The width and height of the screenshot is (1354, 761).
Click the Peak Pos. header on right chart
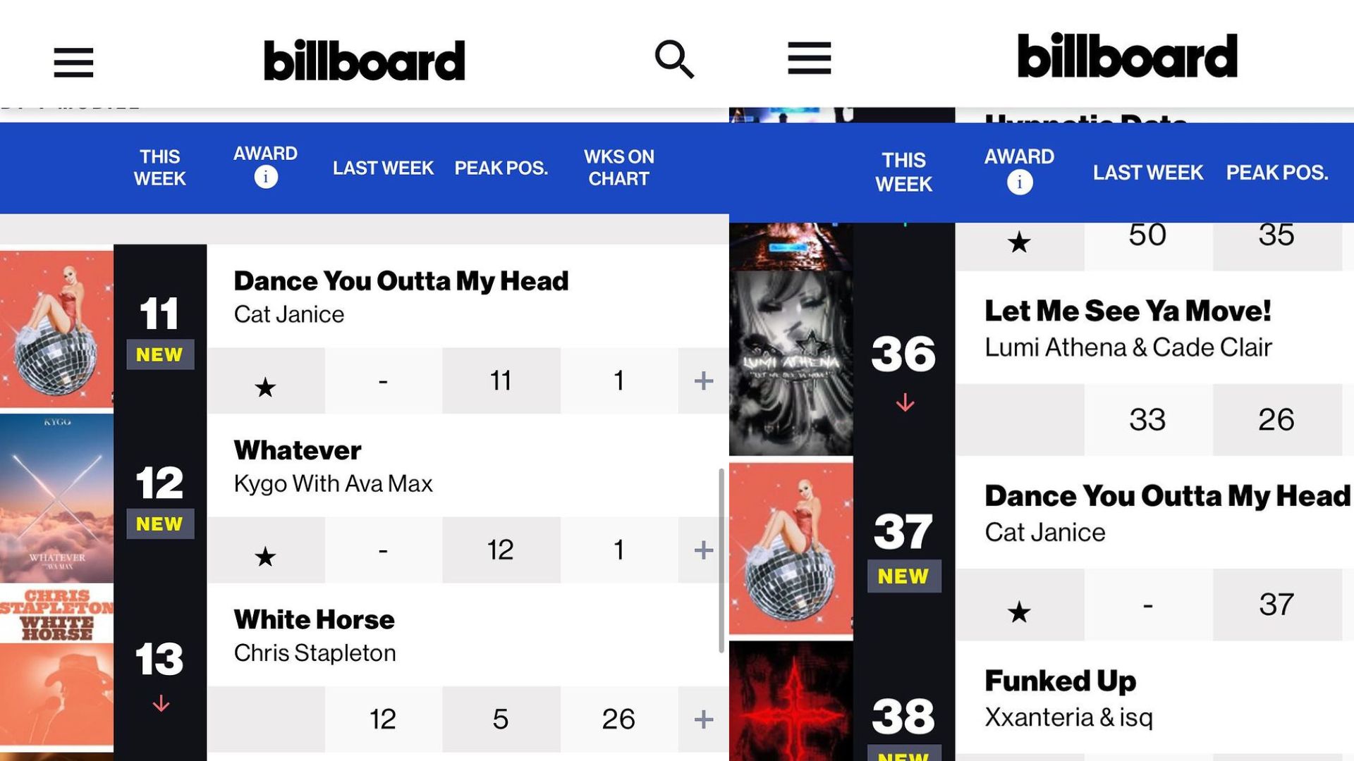[1276, 173]
